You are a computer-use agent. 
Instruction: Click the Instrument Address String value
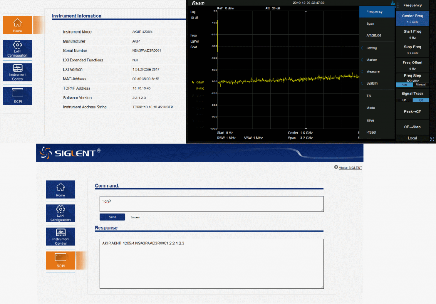click(153, 107)
